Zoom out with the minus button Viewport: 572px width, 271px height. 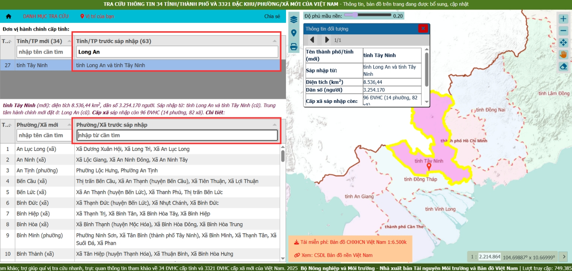(563, 30)
